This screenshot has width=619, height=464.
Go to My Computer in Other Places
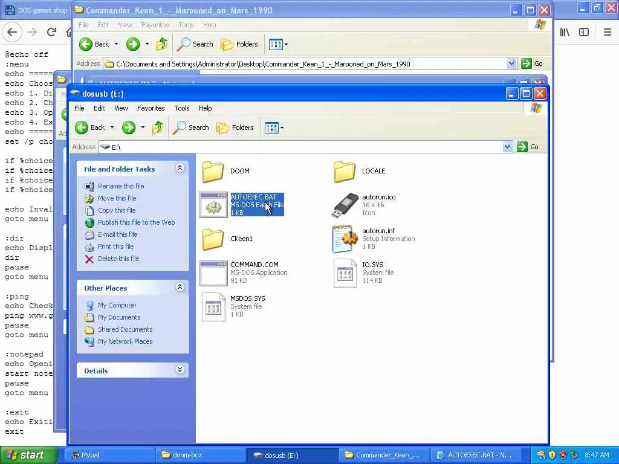(x=117, y=305)
